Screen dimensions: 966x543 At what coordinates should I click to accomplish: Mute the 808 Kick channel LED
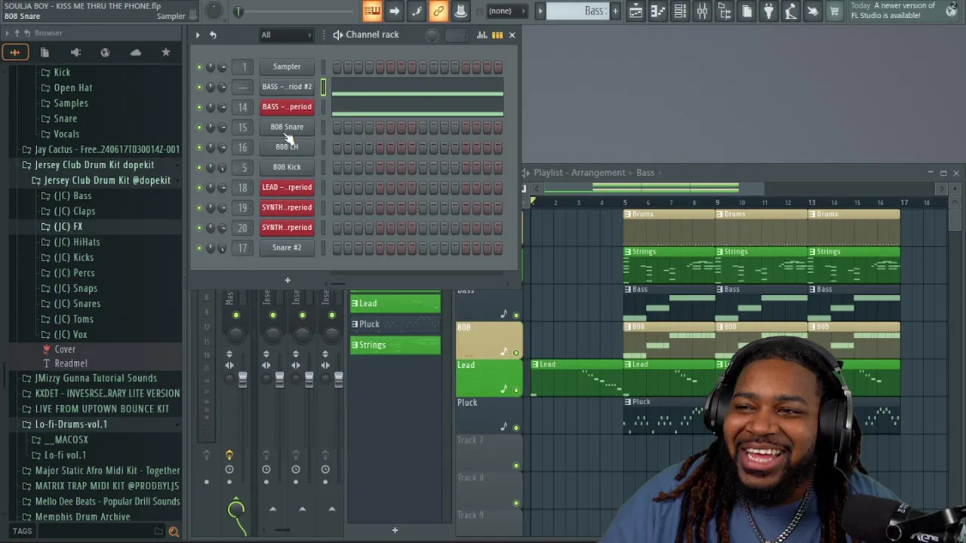pyautogui.click(x=199, y=167)
